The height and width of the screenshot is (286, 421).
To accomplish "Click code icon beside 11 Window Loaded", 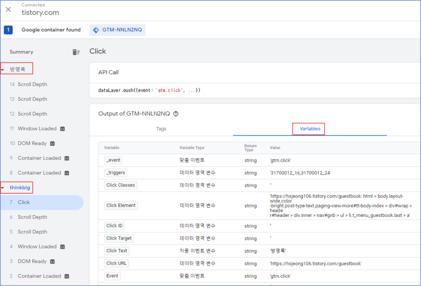I will pos(62,129).
